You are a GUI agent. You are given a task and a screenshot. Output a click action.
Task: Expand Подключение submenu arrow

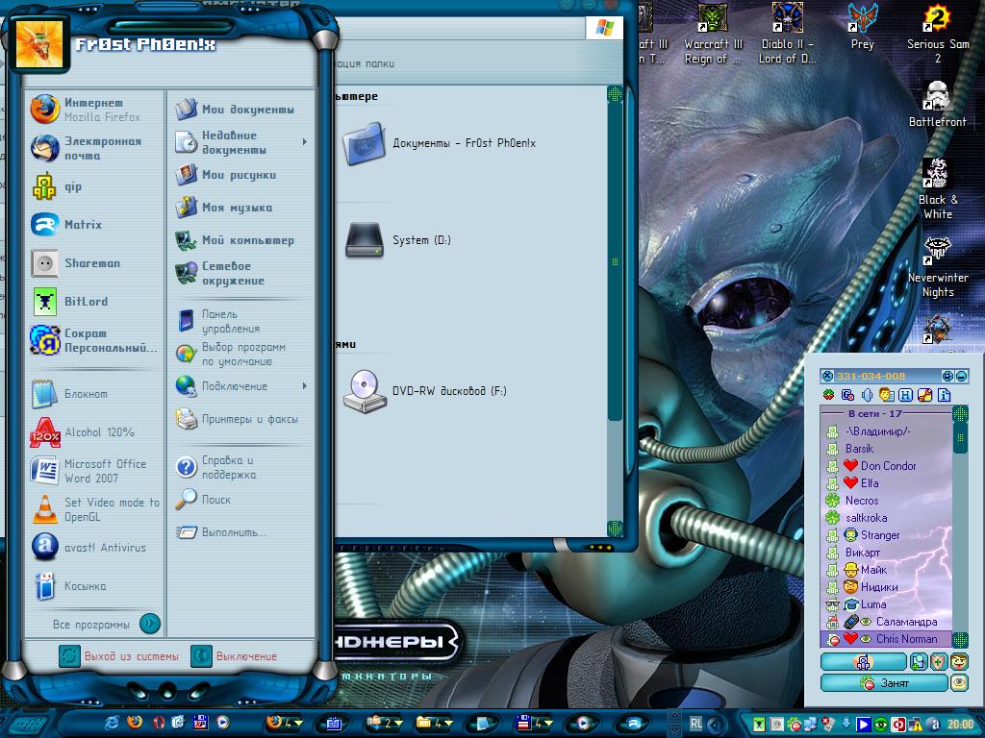click(x=305, y=385)
